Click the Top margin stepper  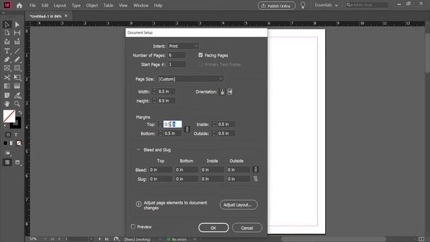(160, 124)
